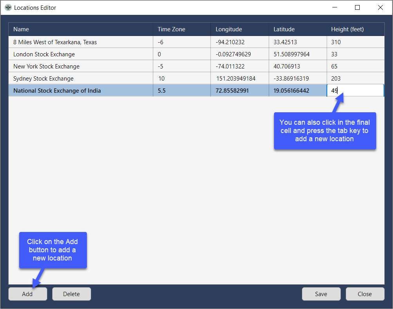Close the window with the X button
Screen dimensions: 393x309
(x=380, y=7)
